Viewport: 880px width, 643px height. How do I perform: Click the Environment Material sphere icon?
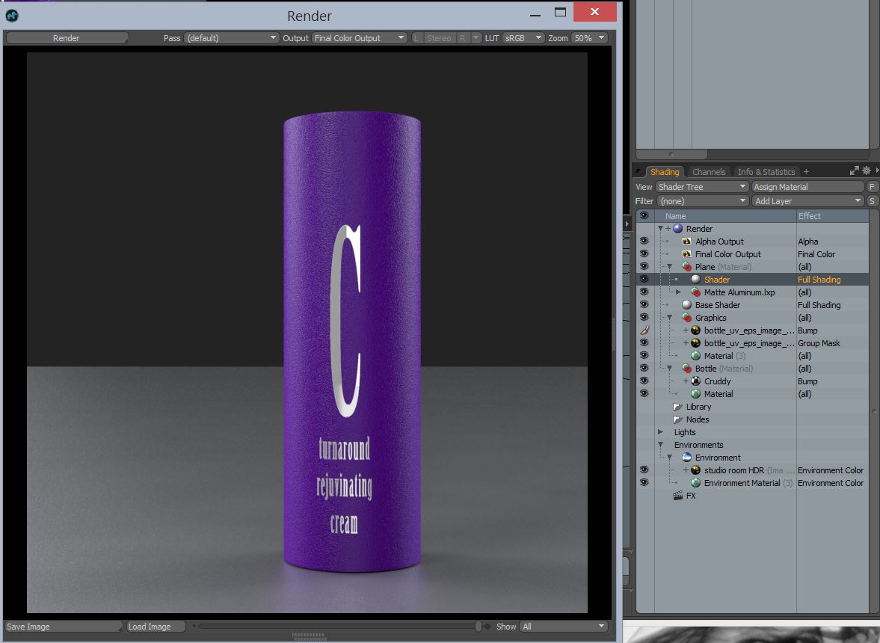(x=696, y=483)
